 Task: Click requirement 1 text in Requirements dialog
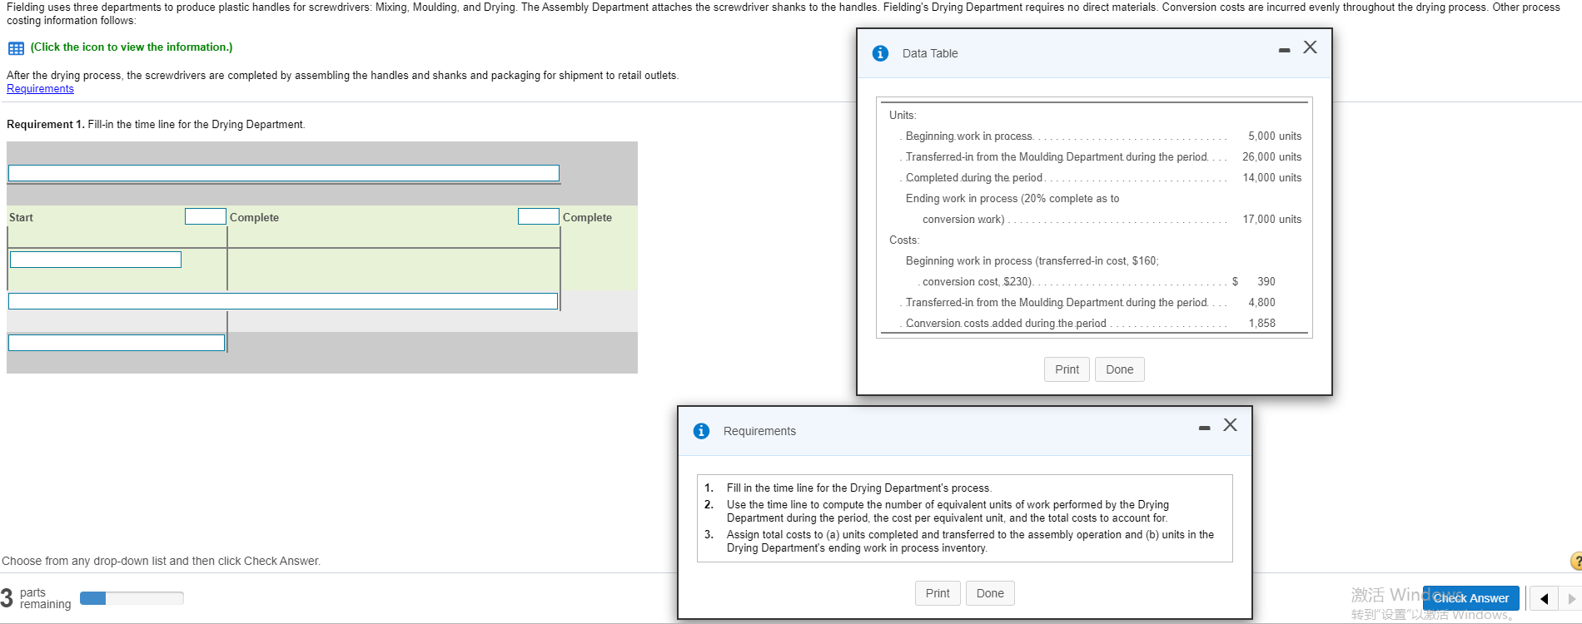click(x=858, y=488)
